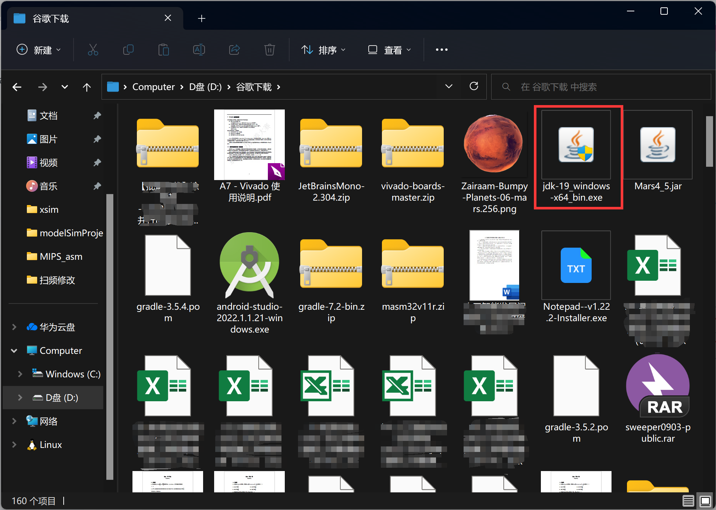Click the Rename icon in toolbar
716x510 pixels.
(x=199, y=50)
